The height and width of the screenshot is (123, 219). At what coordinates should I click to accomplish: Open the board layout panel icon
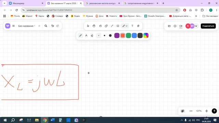[169, 26]
